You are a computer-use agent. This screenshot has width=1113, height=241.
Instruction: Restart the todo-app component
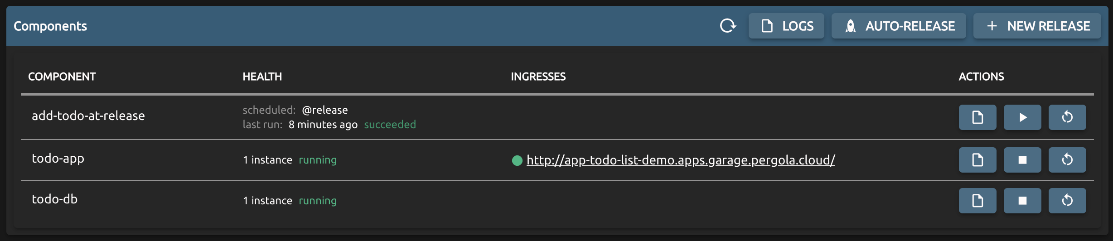1067,160
